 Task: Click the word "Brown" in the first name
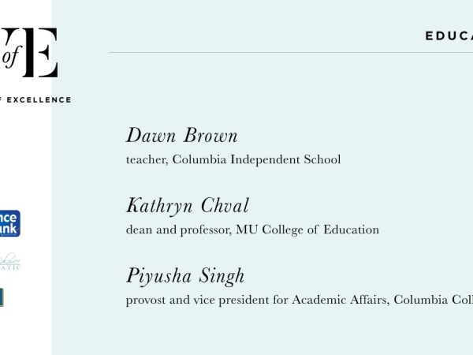point(210,135)
